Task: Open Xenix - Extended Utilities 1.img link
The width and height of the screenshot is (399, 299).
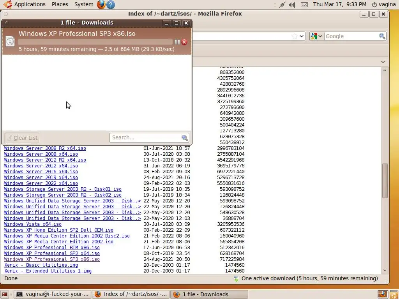Action: [x=48, y=271]
